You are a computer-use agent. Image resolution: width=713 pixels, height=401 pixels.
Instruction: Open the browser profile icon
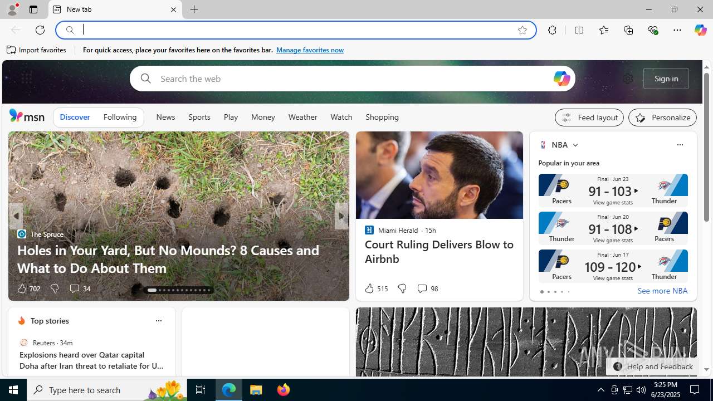12,9
